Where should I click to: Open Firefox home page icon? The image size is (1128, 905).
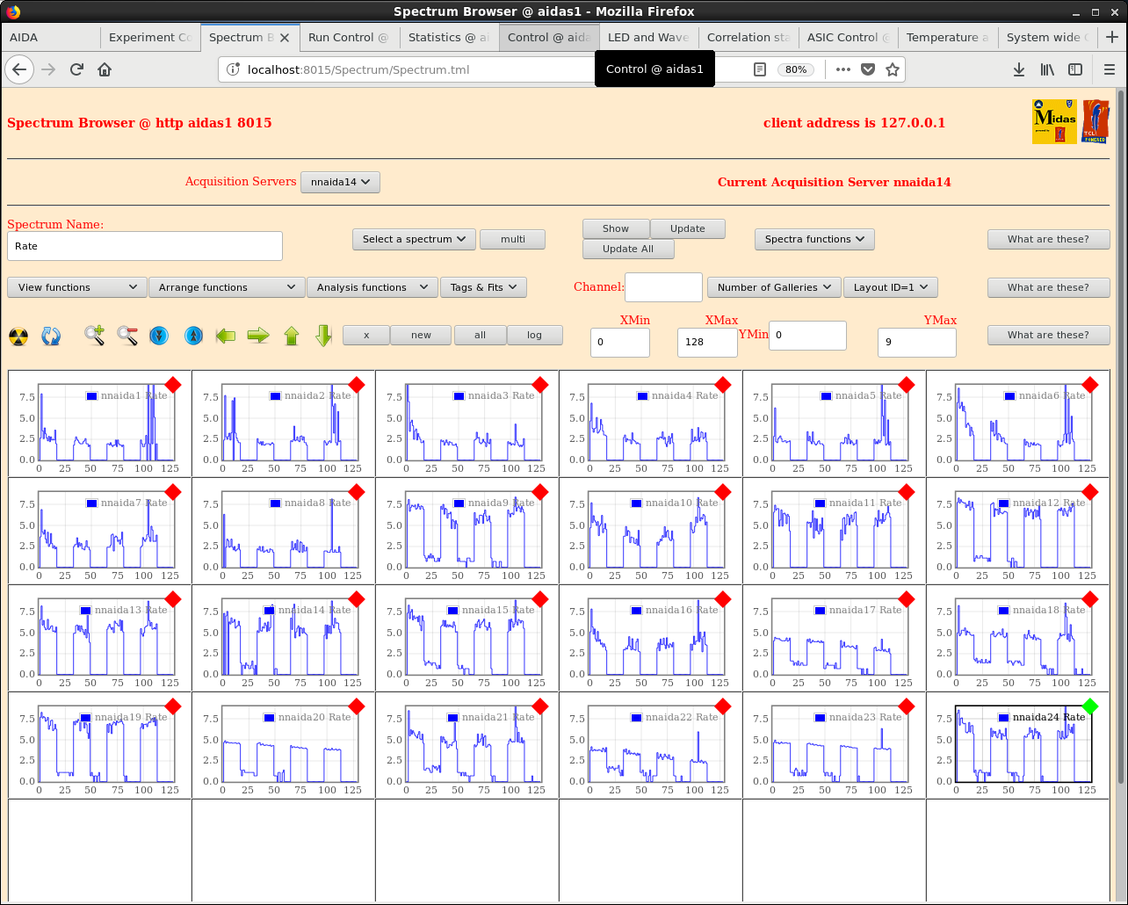(x=105, y=69)
